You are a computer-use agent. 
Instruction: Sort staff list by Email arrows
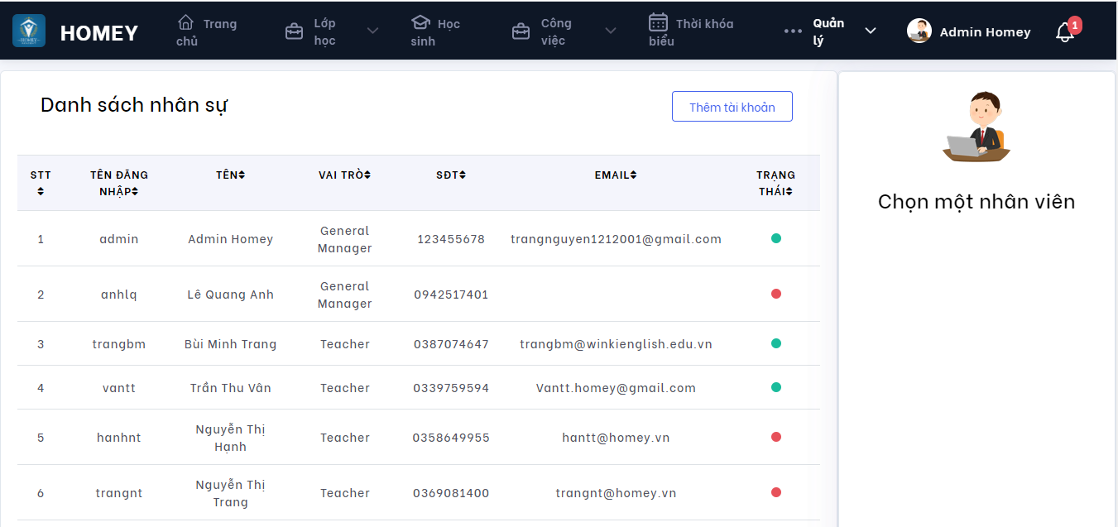(633, 175)
